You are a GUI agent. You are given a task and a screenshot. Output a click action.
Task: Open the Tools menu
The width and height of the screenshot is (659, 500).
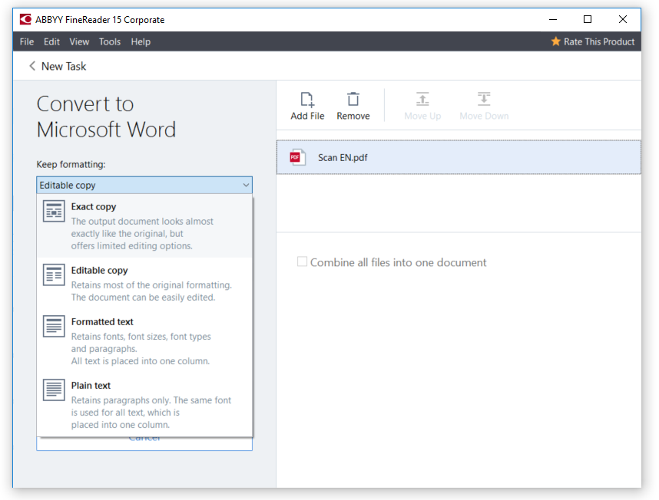click(110, 41)
